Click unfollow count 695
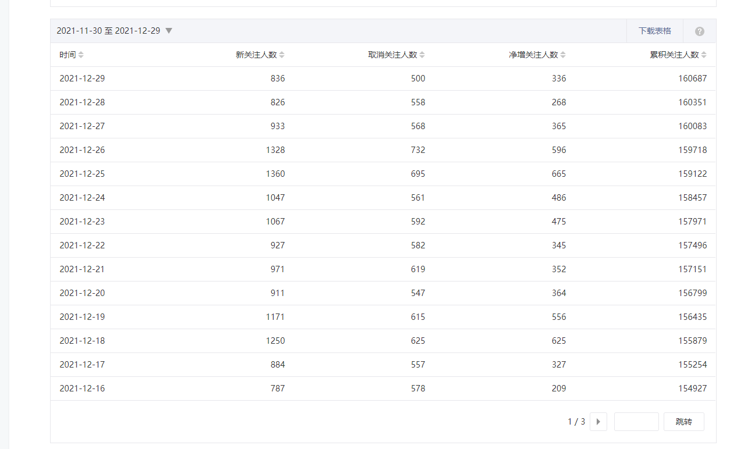 tap(418, 174)
